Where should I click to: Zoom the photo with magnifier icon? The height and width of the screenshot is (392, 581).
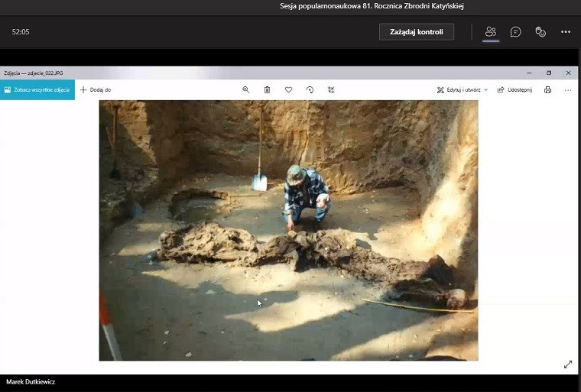pos(246,89)
